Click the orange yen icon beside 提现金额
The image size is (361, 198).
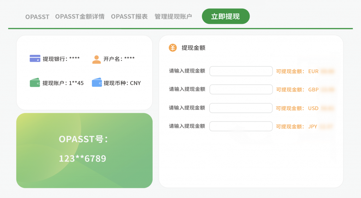click(x=173, y=48)
